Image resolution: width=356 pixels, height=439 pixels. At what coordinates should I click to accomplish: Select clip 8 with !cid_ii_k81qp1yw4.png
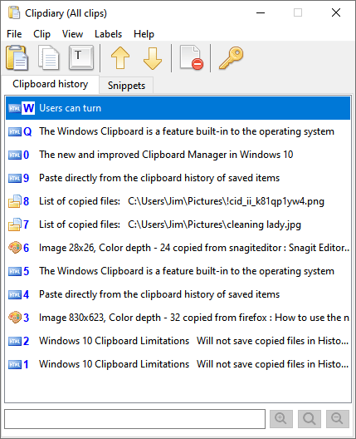[178, 201]
